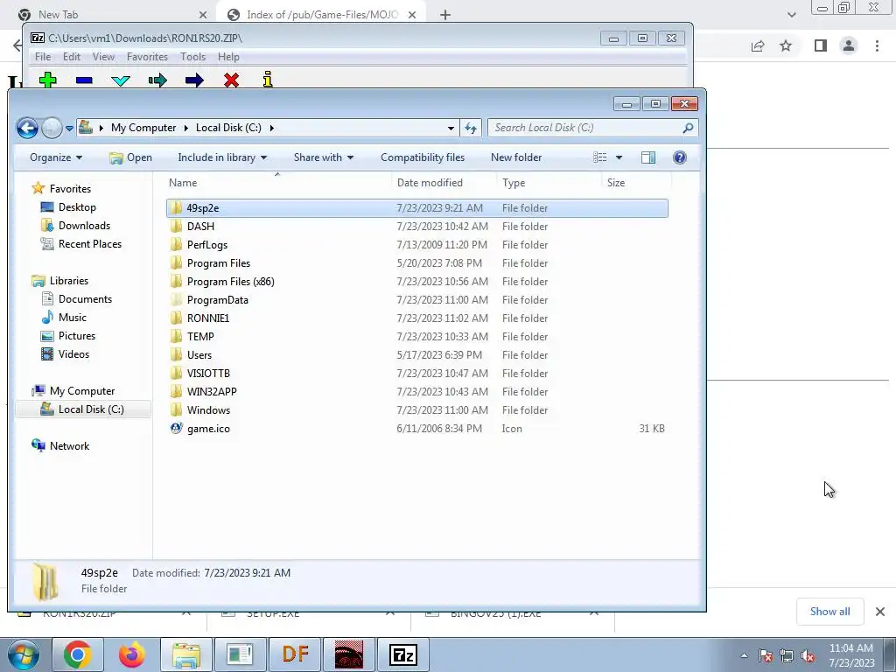This screenshot has height=672, width=896.
Task: Select the Program Files (x86) folder
Action: (x=417, y=282)
